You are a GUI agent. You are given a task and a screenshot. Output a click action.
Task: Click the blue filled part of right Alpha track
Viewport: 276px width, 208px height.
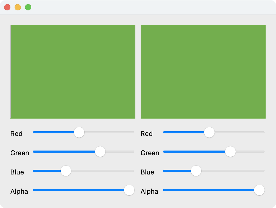pos(209,190)
